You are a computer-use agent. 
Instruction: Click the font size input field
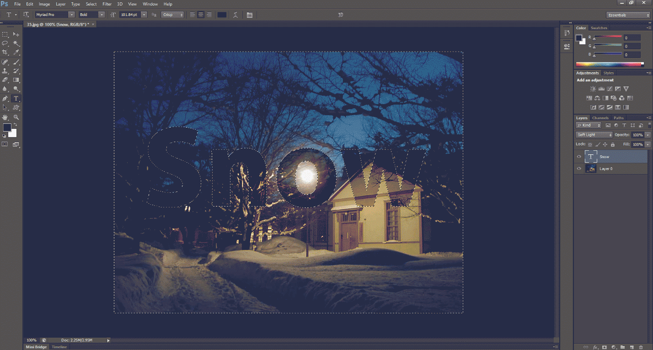tap(130, 15)
